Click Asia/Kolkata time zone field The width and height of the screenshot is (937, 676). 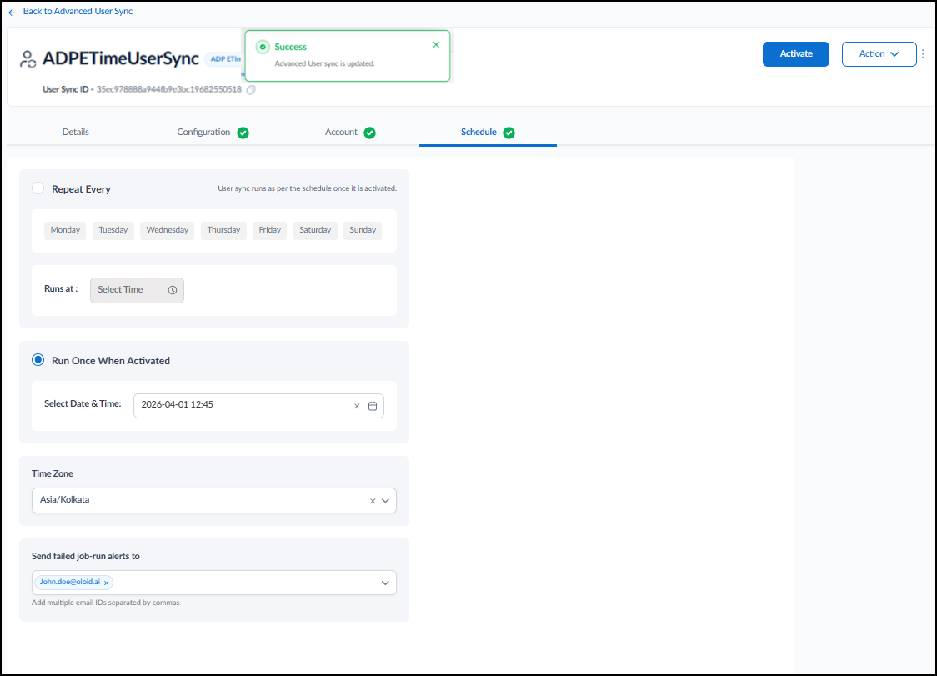pyautogui.click(x=214, y=500)
